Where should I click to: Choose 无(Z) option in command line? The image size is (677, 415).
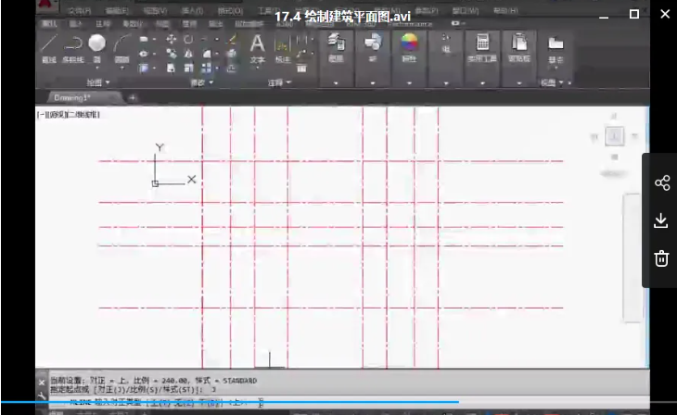(185, 403)
